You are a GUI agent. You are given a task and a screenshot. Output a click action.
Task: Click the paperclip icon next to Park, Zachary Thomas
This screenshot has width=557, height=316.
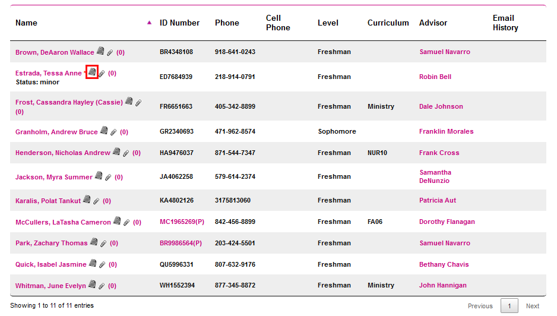click(103, 244)
